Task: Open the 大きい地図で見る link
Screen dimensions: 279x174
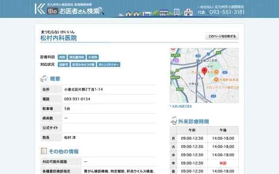Action: tap(182, 106)
